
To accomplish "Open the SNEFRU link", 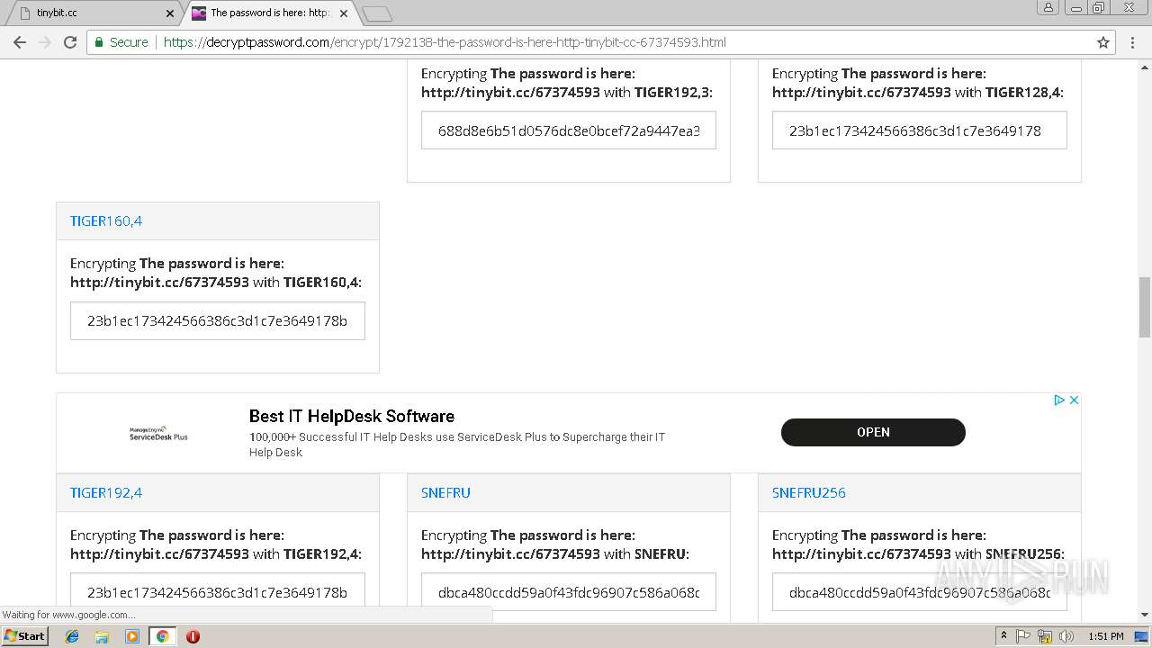I will click(x=445, y=492).
